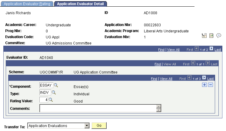Click Find in the component header bar
The height and width of the screenshot is (131, 226).
point(154,79)
